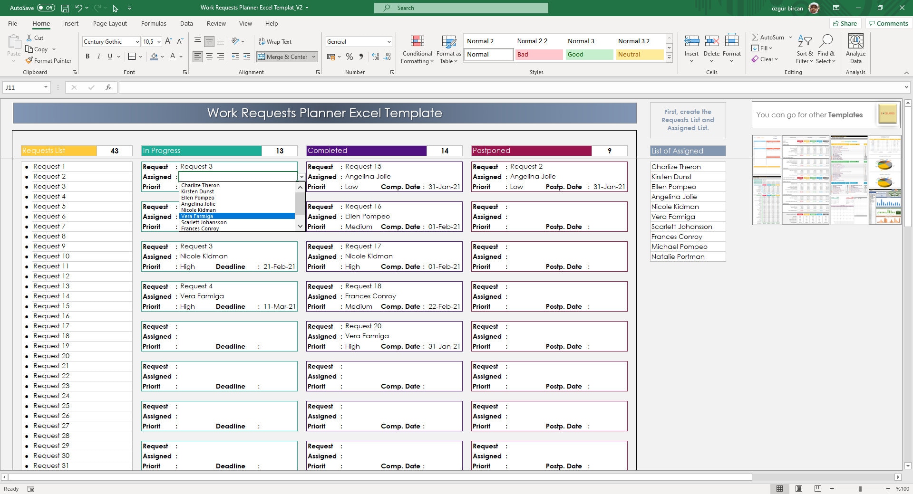Screen dimensions: 913x494
Task: Expand the Fill Color dropdown arrow
Action: pos(161,57)
